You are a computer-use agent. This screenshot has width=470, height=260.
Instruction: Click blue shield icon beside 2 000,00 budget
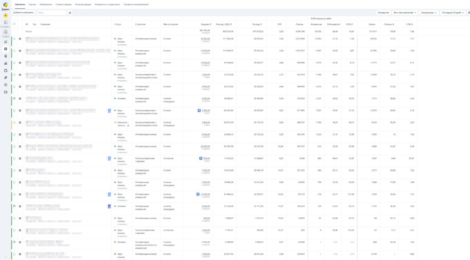(199, 110)
